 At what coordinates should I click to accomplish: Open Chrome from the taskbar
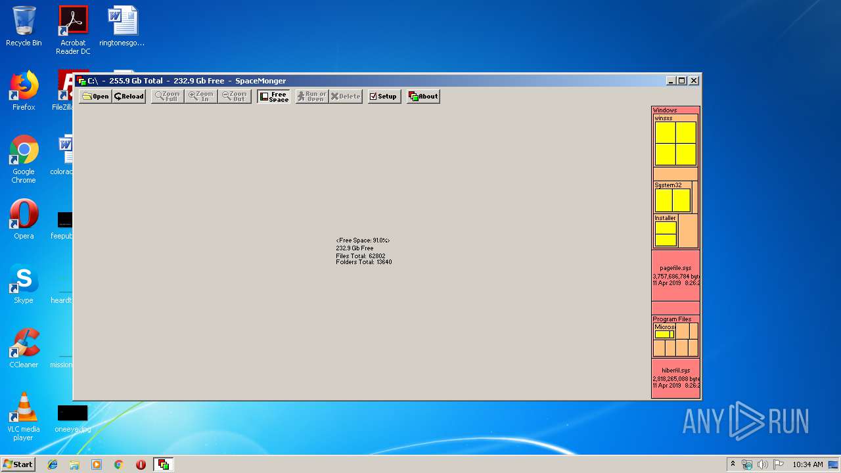[x=118, y=464]
